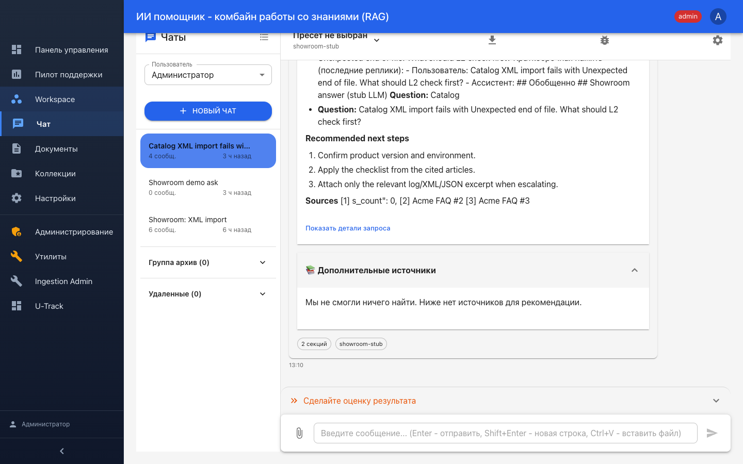Image resolution: width=743 pixels, height=464 pixels.
Task: Open the debug bug icon in toolbar
Action: coord(605,40)
